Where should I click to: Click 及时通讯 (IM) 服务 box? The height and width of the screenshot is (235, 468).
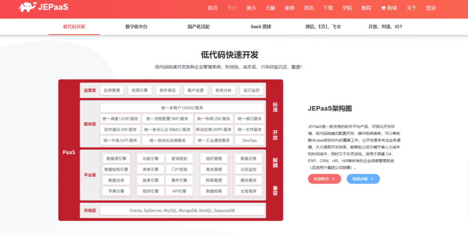[120, 130]
